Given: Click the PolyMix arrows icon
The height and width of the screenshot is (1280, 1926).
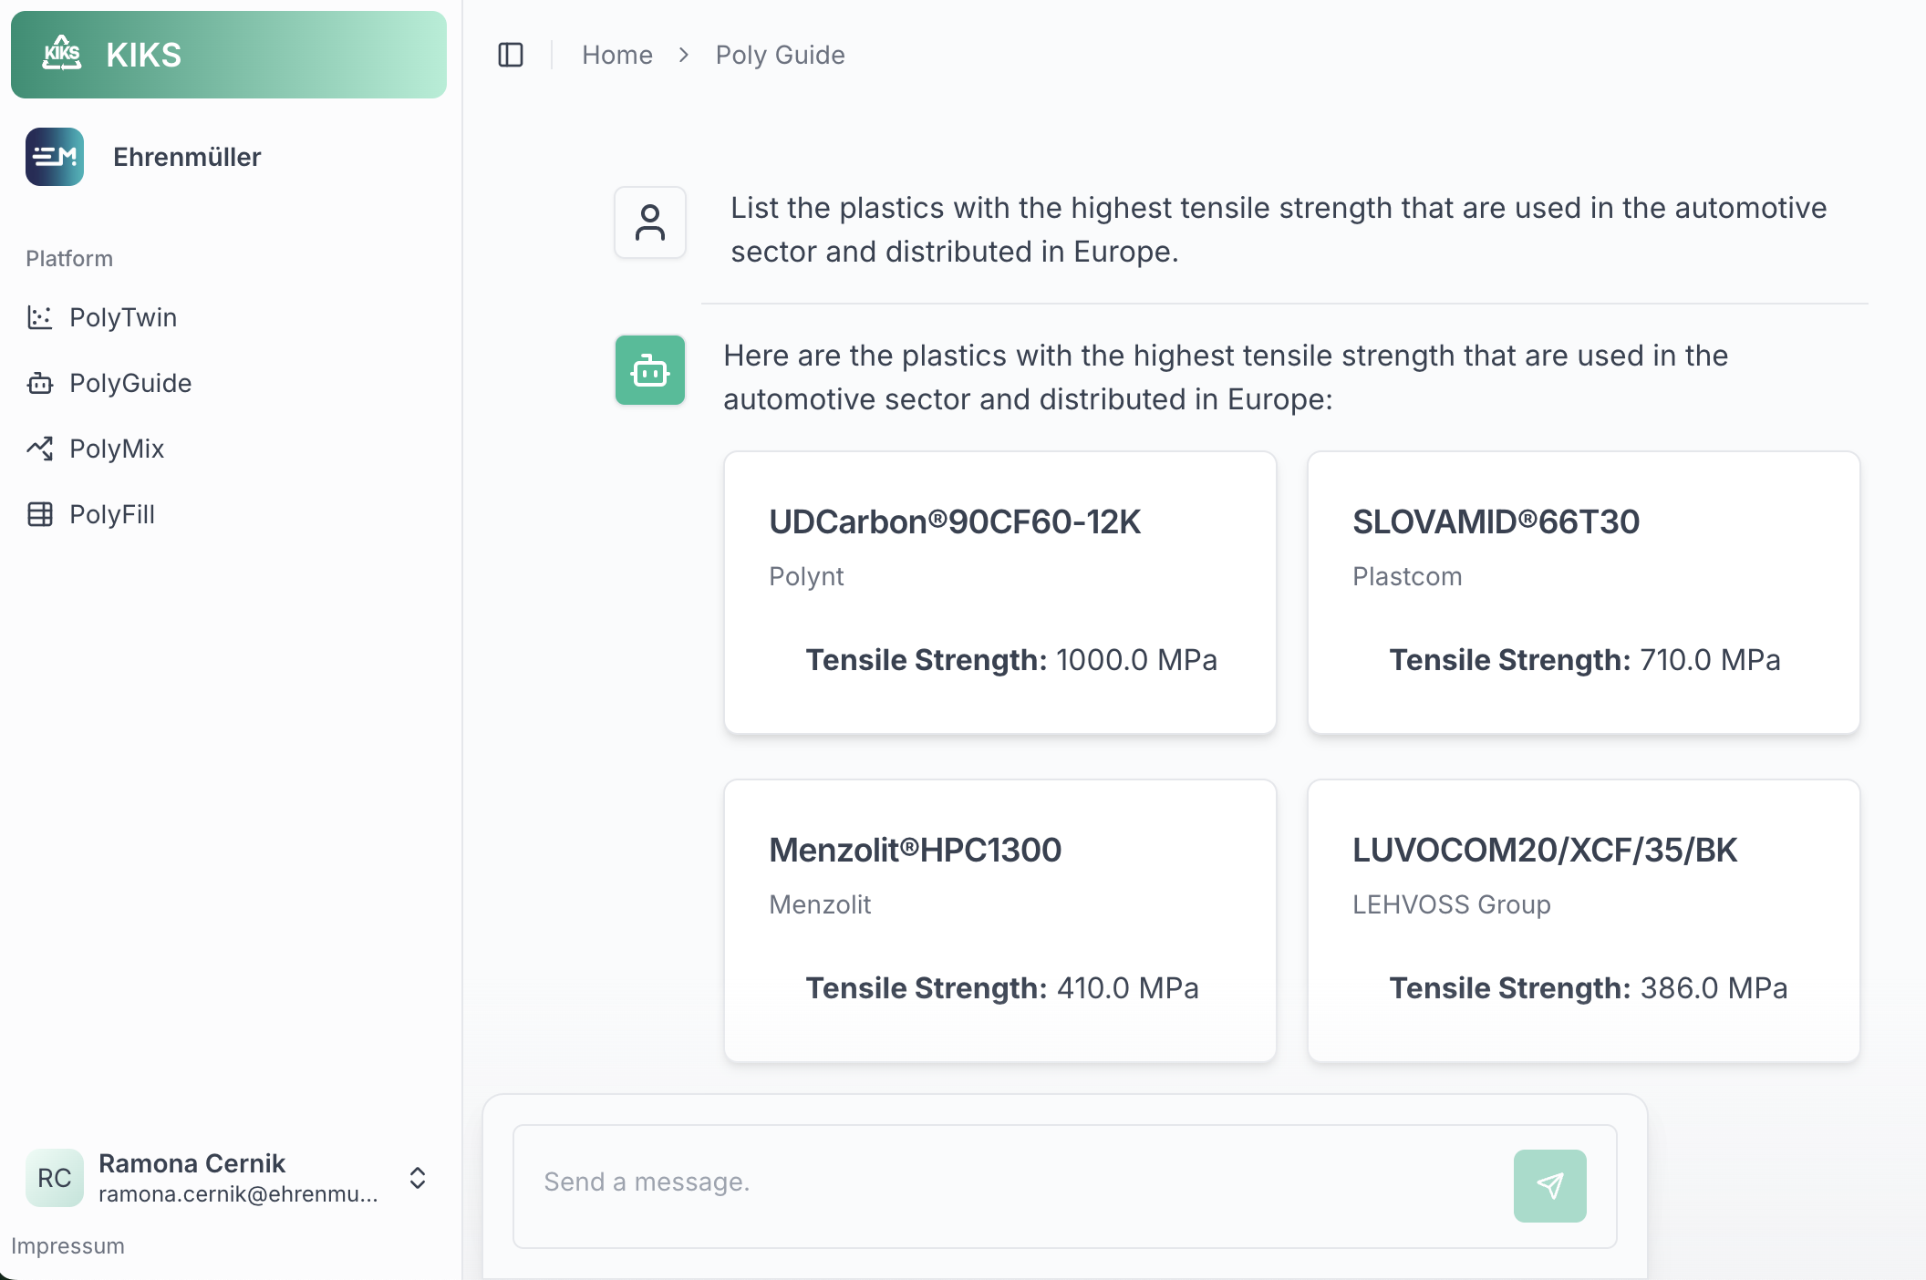Looking at the screenshot, I should (x=40, y=449).
